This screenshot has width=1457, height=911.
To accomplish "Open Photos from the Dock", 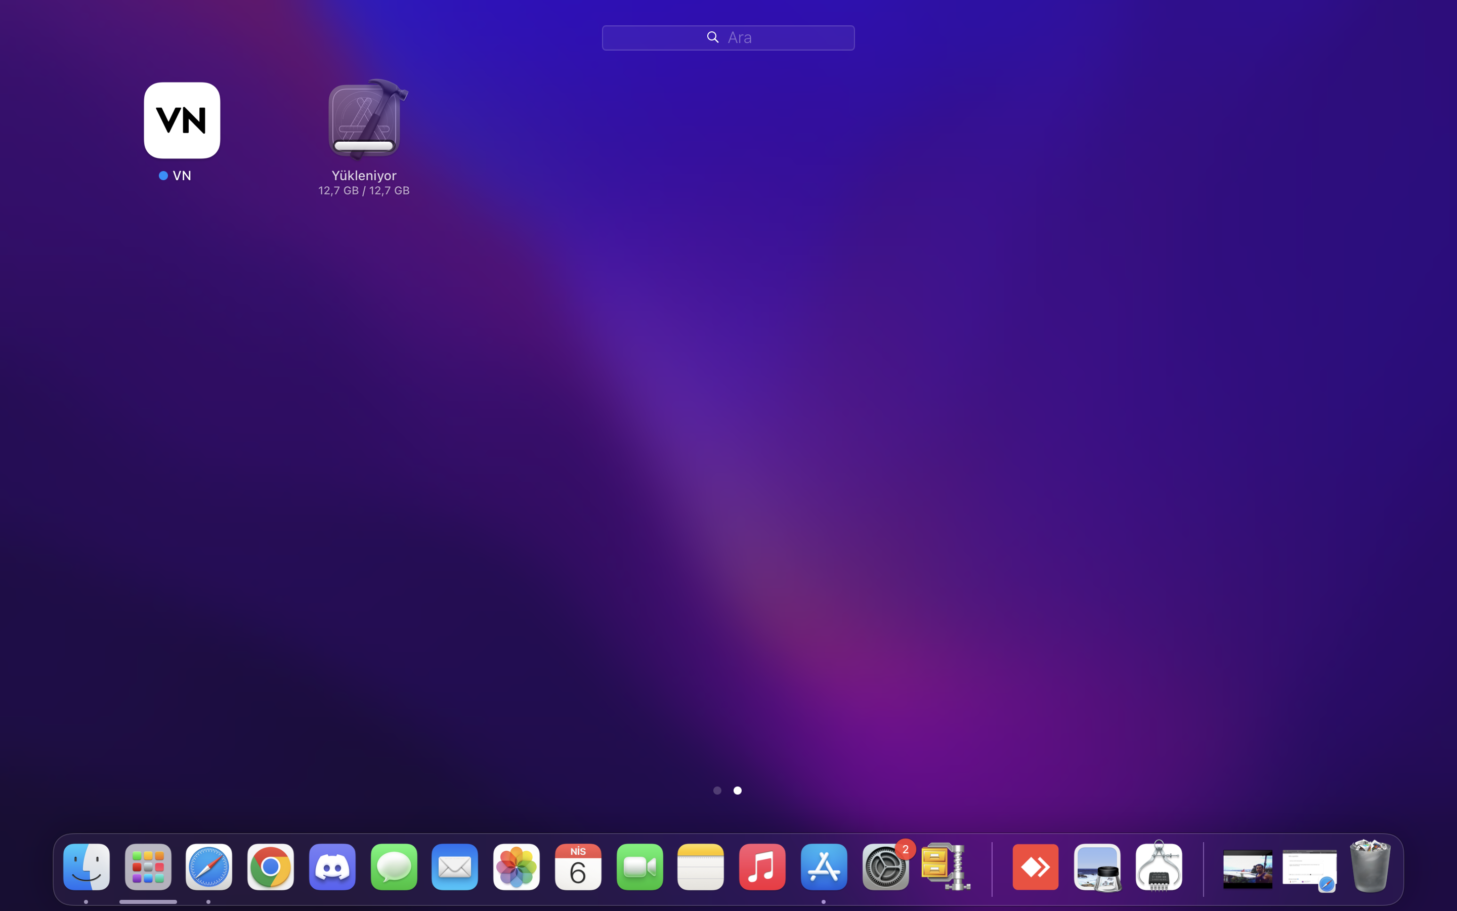I will pos(517,867).
